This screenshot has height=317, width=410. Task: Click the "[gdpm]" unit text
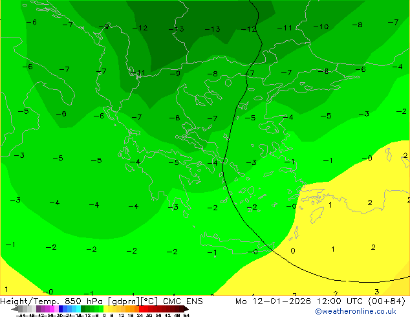pos(124,301)
